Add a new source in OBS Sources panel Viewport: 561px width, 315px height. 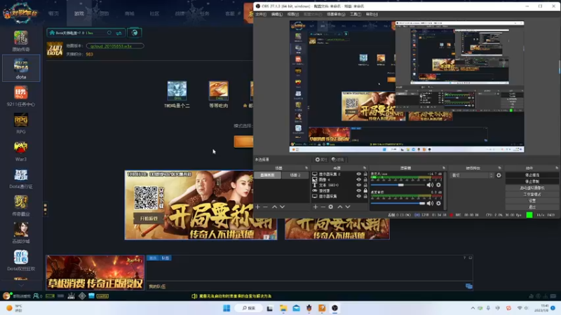pos(316,206)
